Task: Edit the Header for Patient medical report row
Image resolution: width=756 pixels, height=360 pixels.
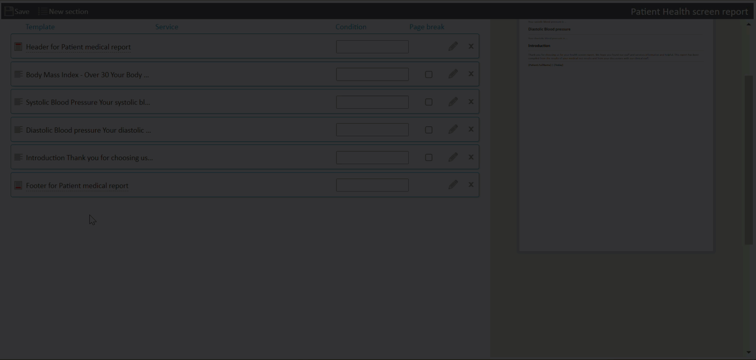Action: click(x=453, y=47)
